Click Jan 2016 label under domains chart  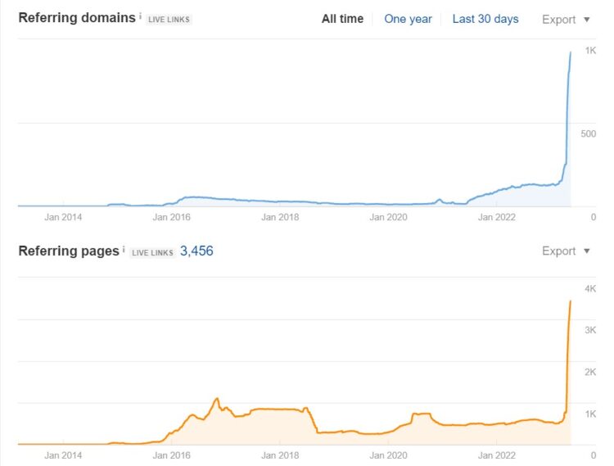[x=172, y=217]
